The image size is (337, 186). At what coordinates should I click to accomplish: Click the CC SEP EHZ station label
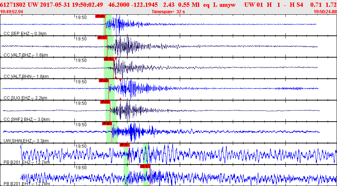(25, 34)
